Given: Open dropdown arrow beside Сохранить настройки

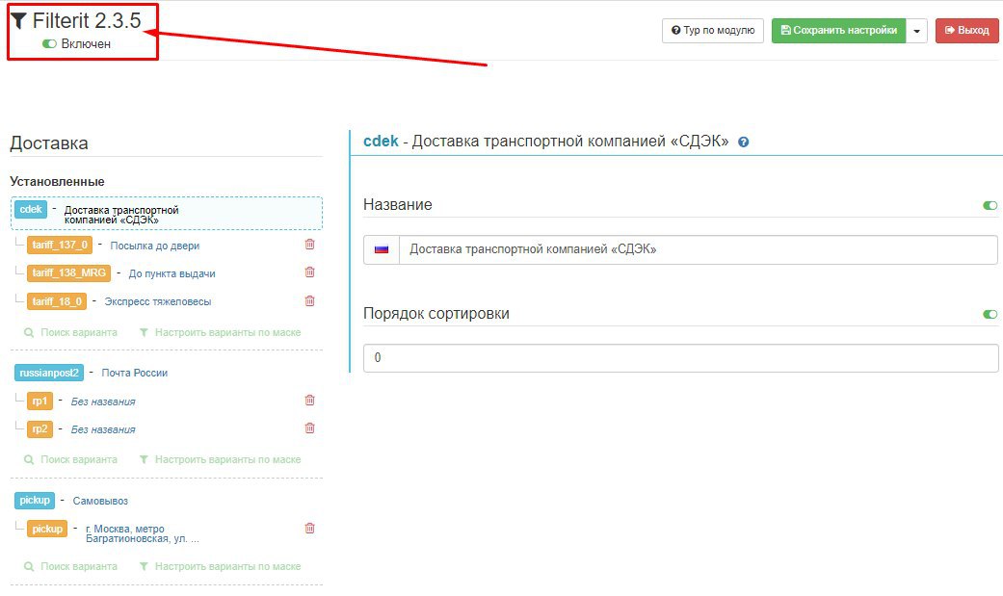Looking at the screenshot, I should (x=916, y=31).
